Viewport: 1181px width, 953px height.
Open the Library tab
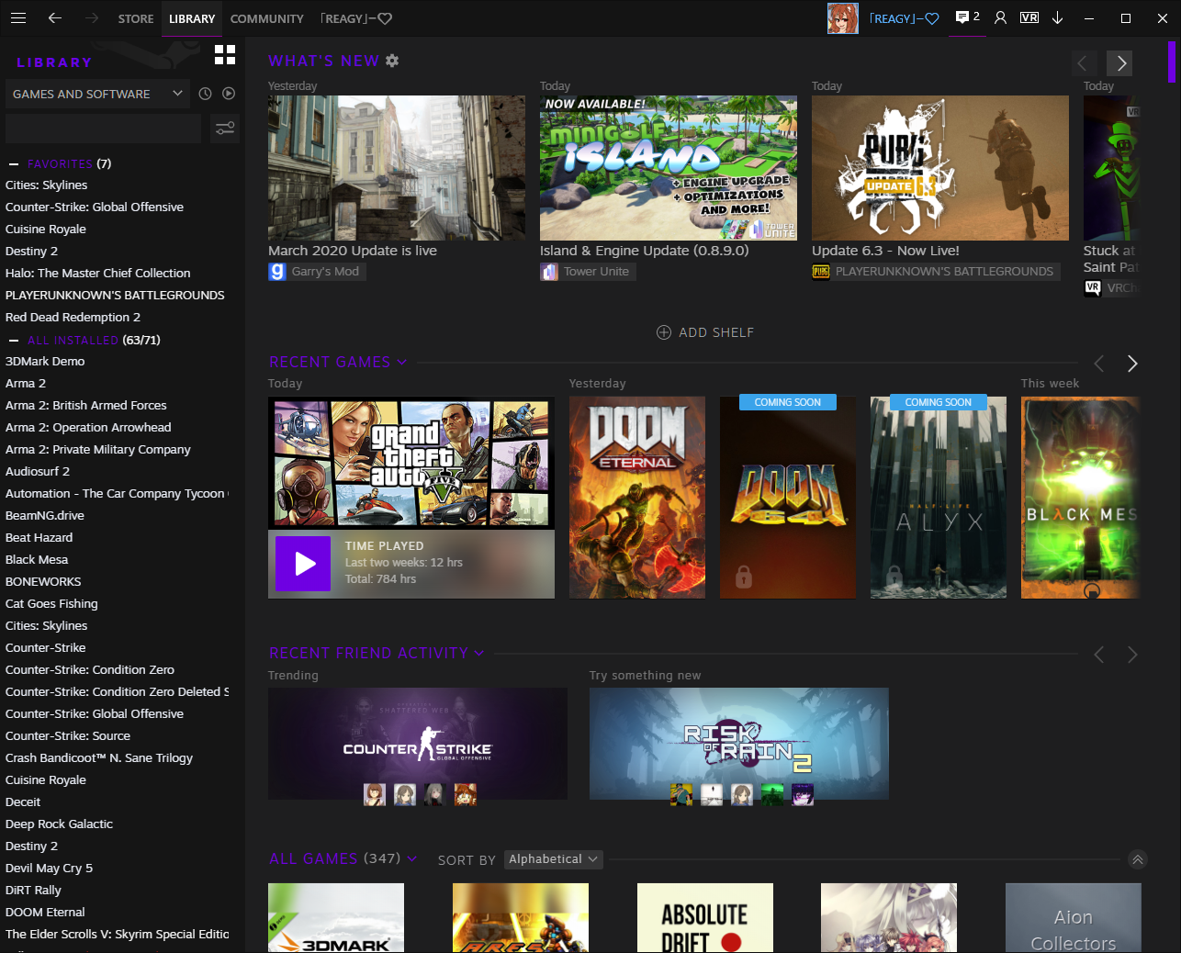(192, 18)
